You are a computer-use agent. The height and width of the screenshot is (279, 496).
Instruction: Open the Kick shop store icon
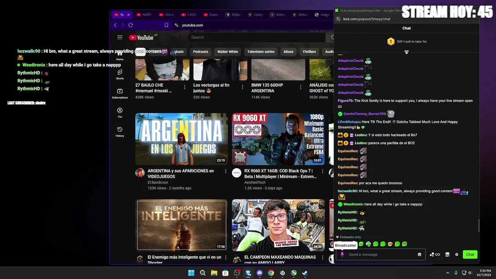[447, 255]
